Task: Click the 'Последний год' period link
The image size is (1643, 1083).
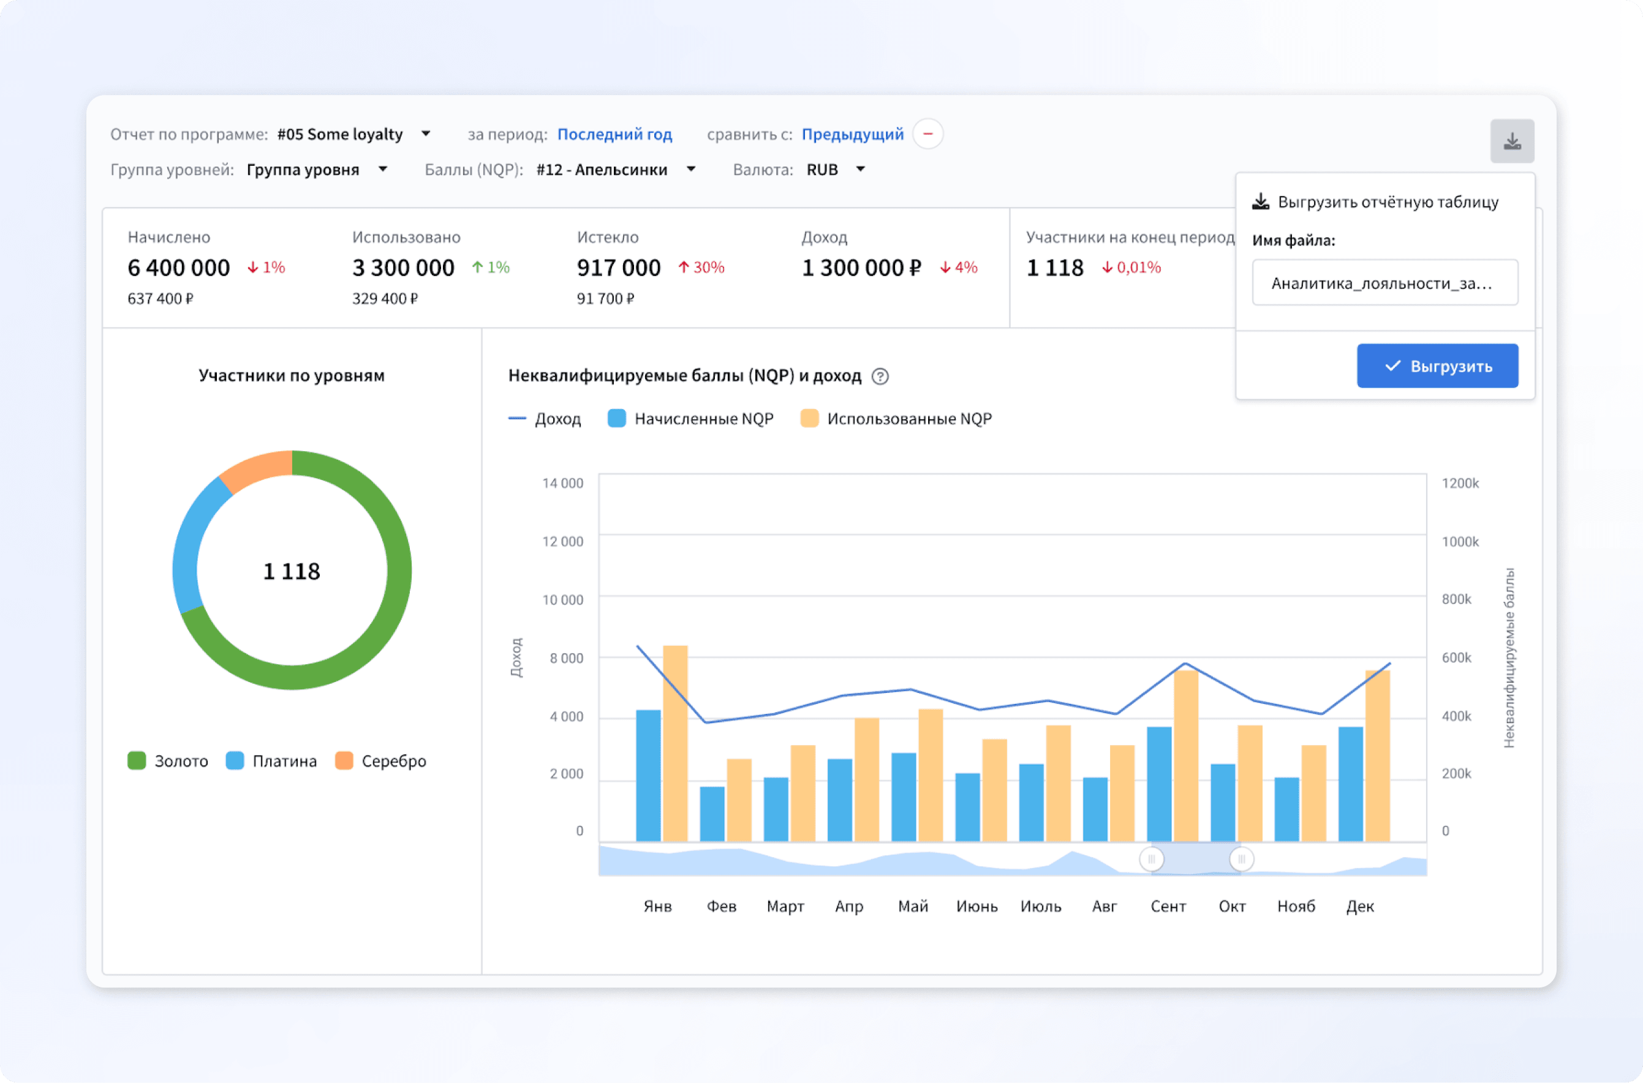Action: [614, 134]
